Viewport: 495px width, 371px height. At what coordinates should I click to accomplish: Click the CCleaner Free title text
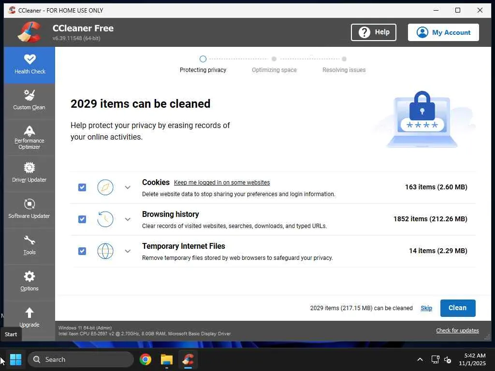point(83,29)
